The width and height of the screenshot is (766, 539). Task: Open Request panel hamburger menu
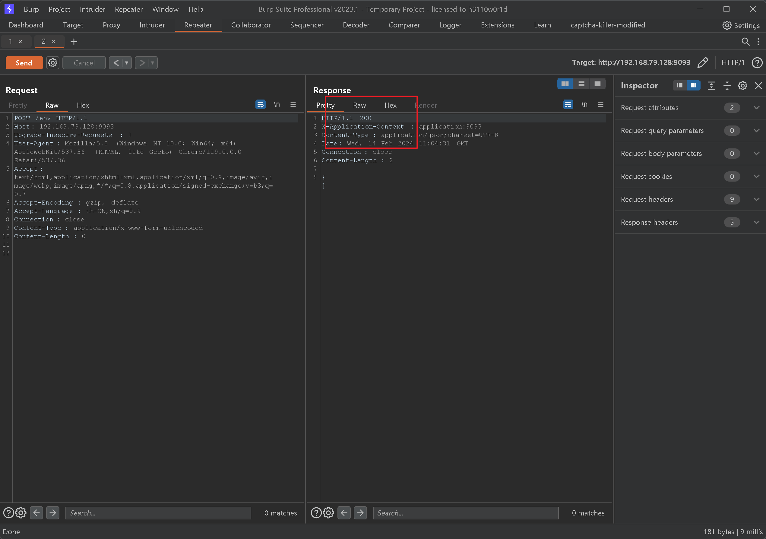click(x=293, y=105)
